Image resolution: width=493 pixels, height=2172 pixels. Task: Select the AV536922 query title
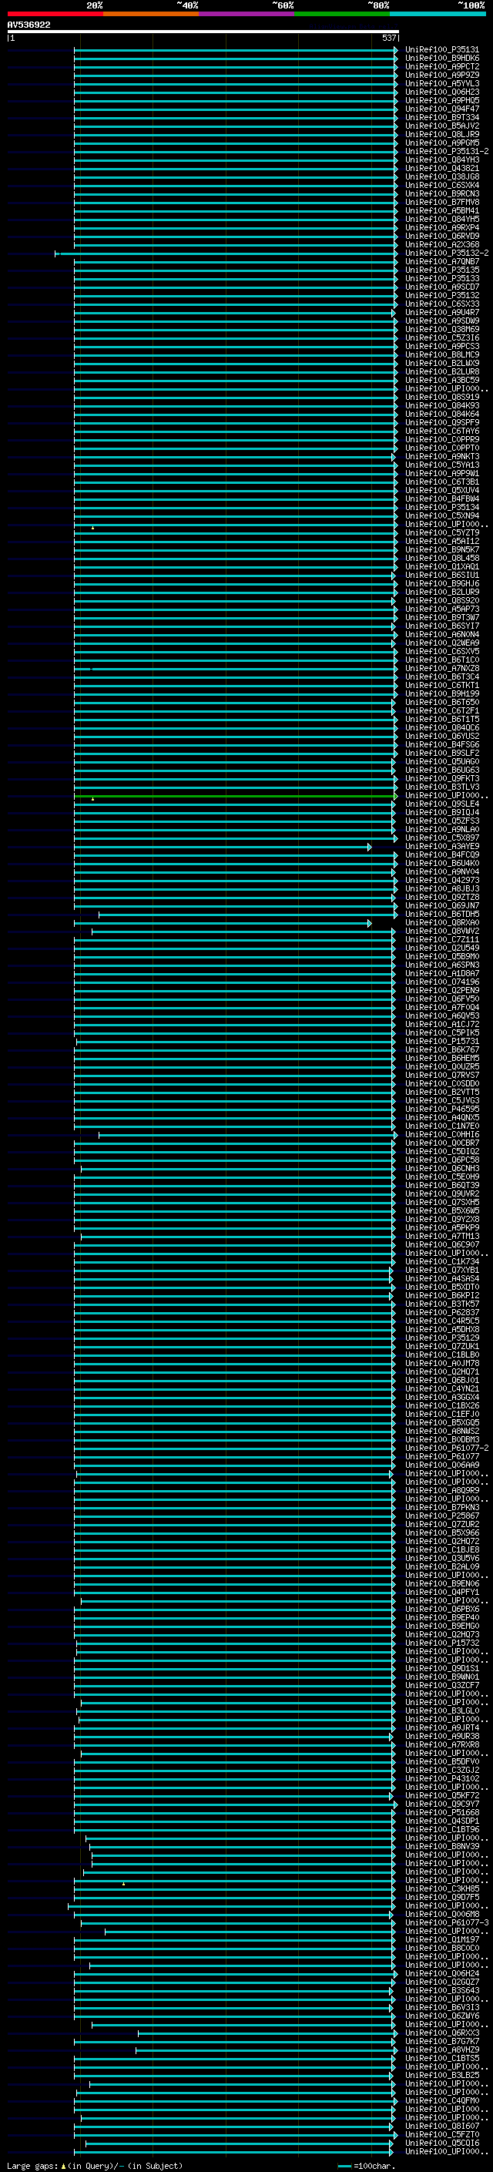29,25
